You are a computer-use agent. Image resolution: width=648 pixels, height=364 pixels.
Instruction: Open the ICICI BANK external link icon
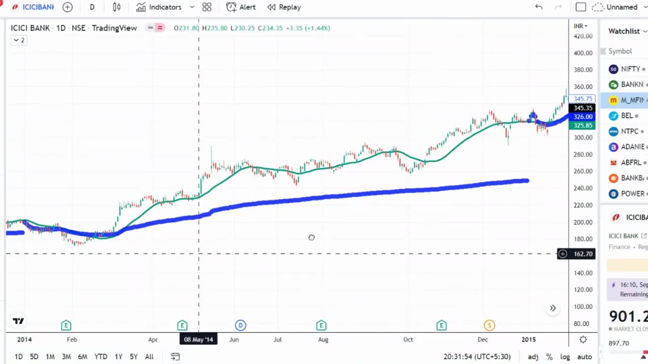[x=644, y=236]
